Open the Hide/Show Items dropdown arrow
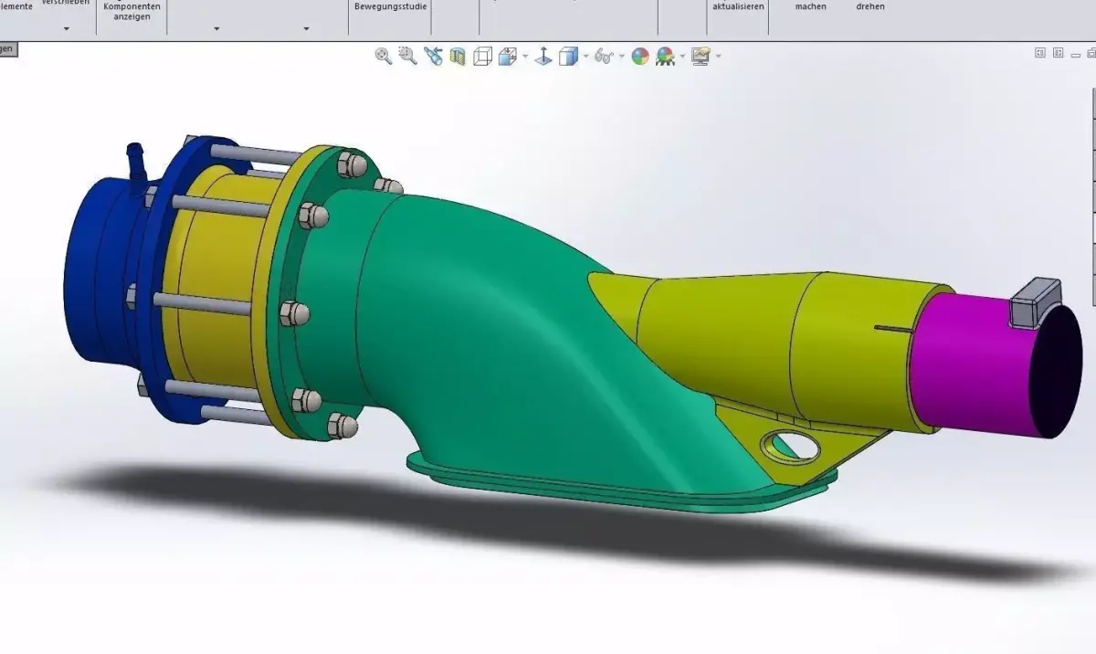Viewport: 1096px width, 654px height. pos(621,57)
